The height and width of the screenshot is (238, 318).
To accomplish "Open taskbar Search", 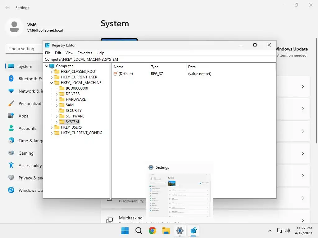I will pyautogui.click(x=139, y=231).
